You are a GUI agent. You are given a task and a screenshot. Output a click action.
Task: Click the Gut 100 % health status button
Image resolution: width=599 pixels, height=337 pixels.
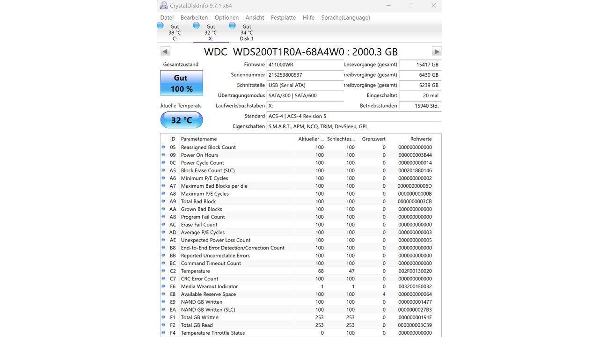coord(182,83)
